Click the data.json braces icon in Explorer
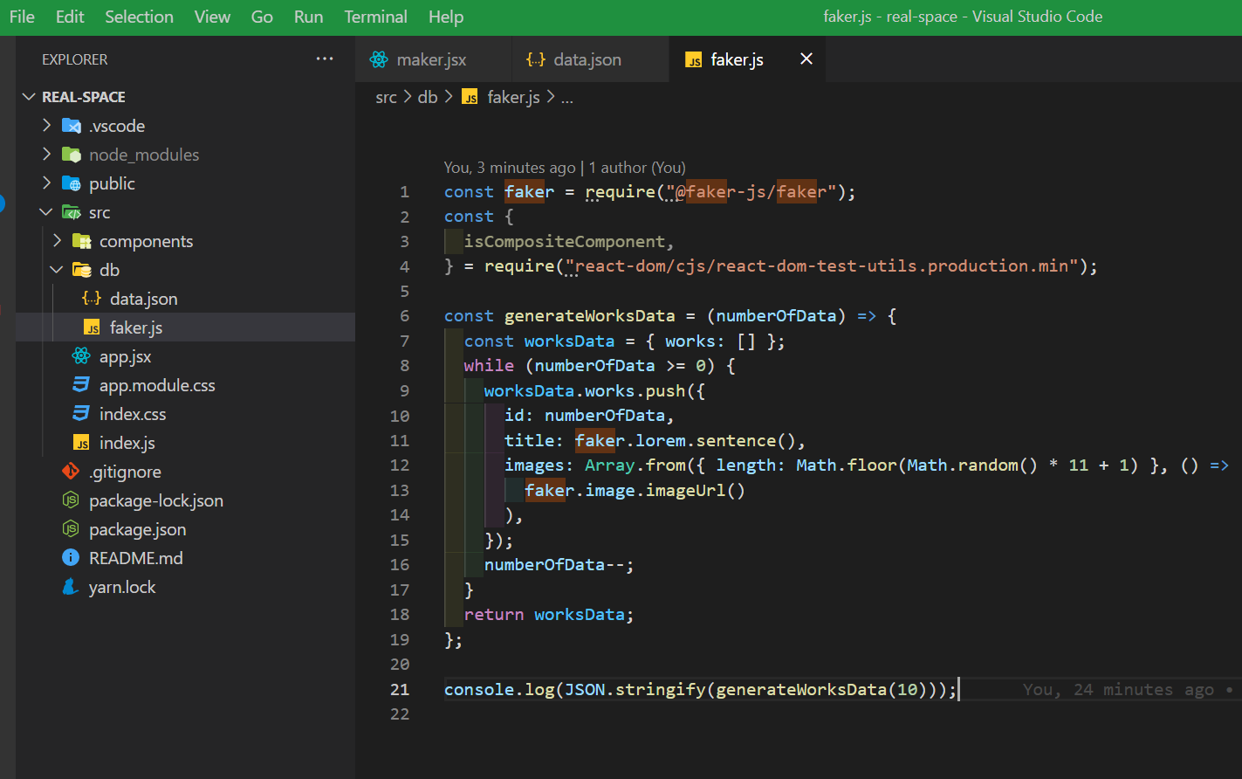Screen dimensions: 1242x779 [x=92, y=299]
